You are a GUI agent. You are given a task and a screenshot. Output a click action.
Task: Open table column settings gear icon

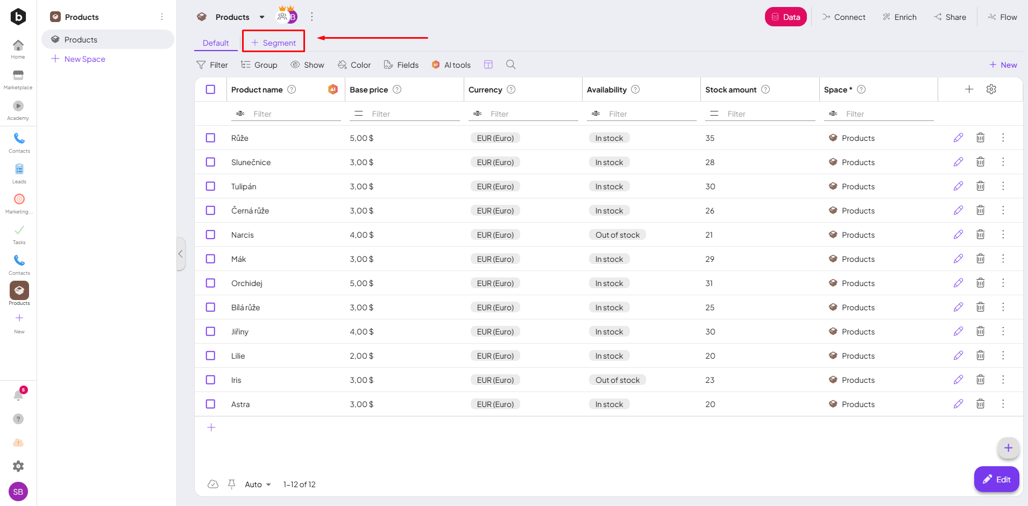[x=991, y=89]
